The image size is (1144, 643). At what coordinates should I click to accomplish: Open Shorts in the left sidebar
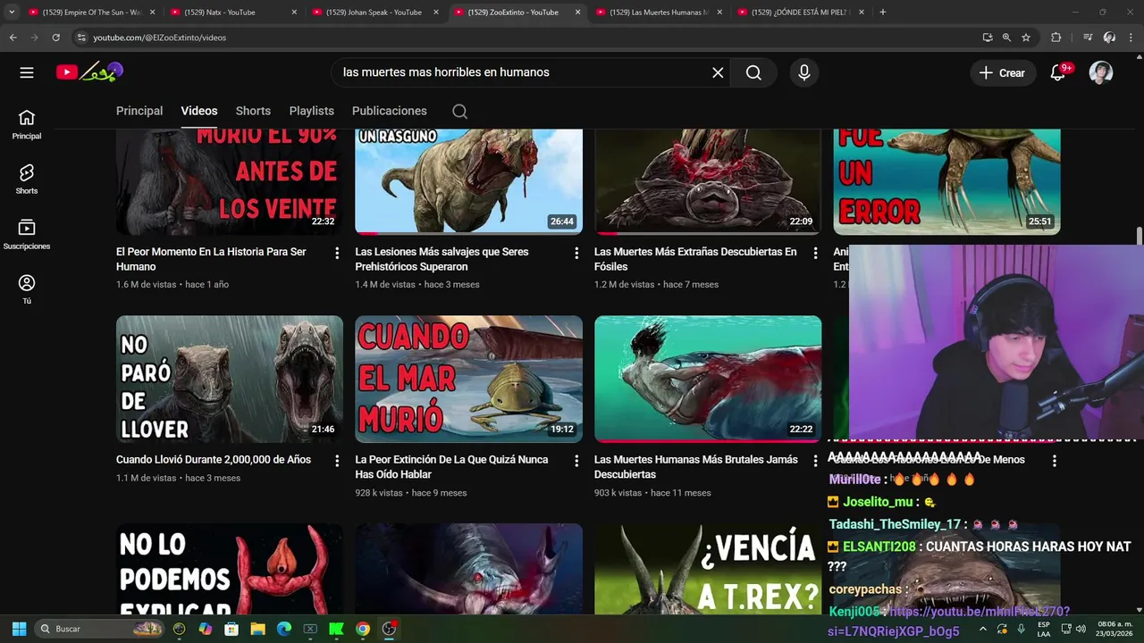27,179
